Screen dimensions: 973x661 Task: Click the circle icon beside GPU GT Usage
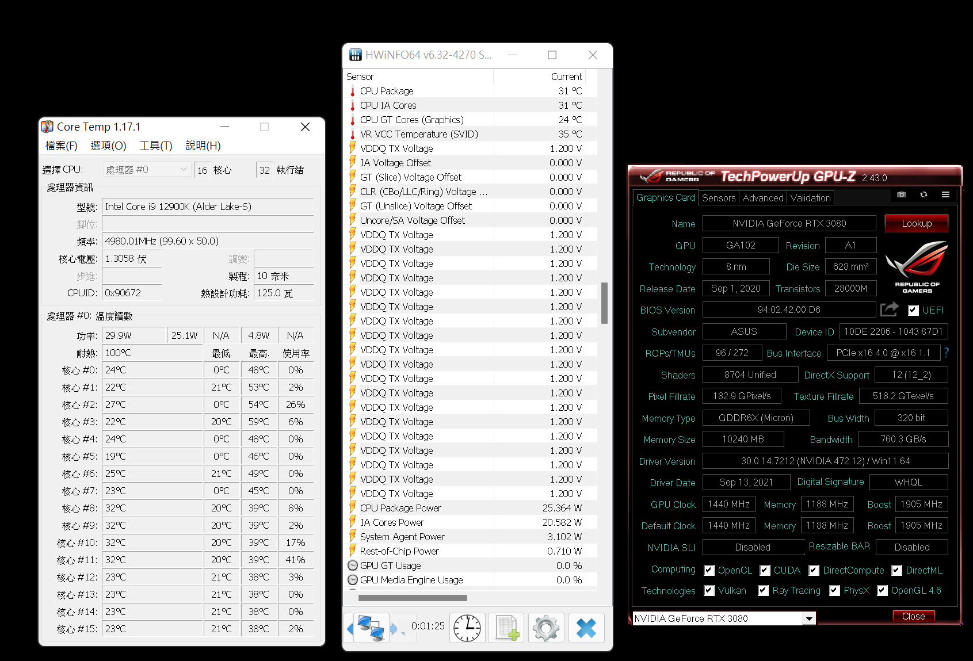click(x=353, y=566)
